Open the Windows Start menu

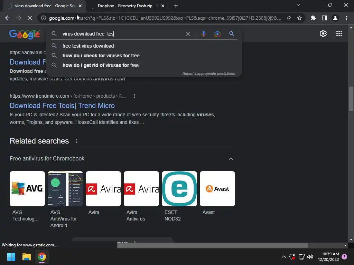(x=11, y=257)
